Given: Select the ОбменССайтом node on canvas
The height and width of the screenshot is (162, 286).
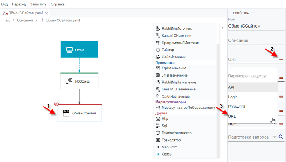Looking at the screenshot, I should 79,113.
